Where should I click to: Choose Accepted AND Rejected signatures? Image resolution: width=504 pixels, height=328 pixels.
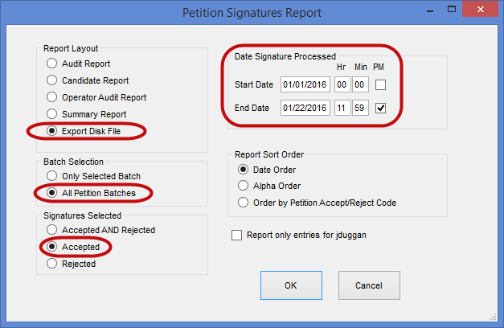(x=52, y=230)
